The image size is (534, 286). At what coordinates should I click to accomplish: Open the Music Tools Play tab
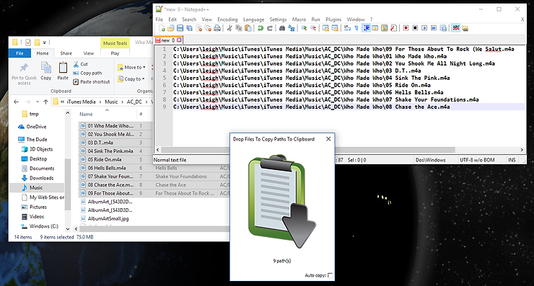point(115,53)
